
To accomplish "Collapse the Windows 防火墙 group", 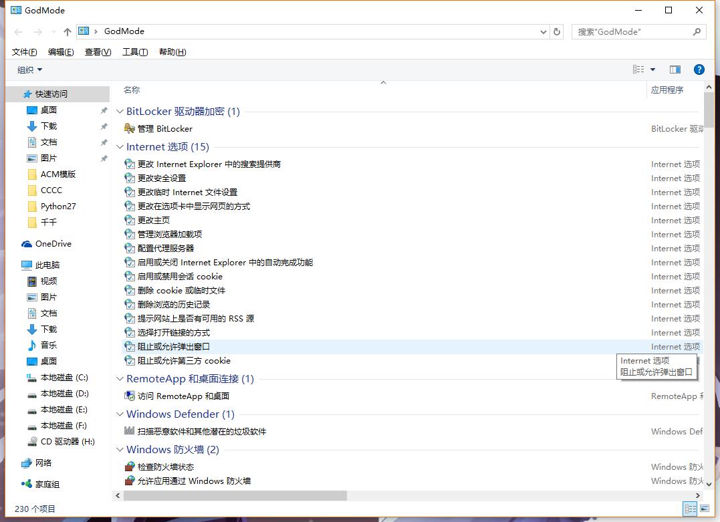I will point(120,449).
